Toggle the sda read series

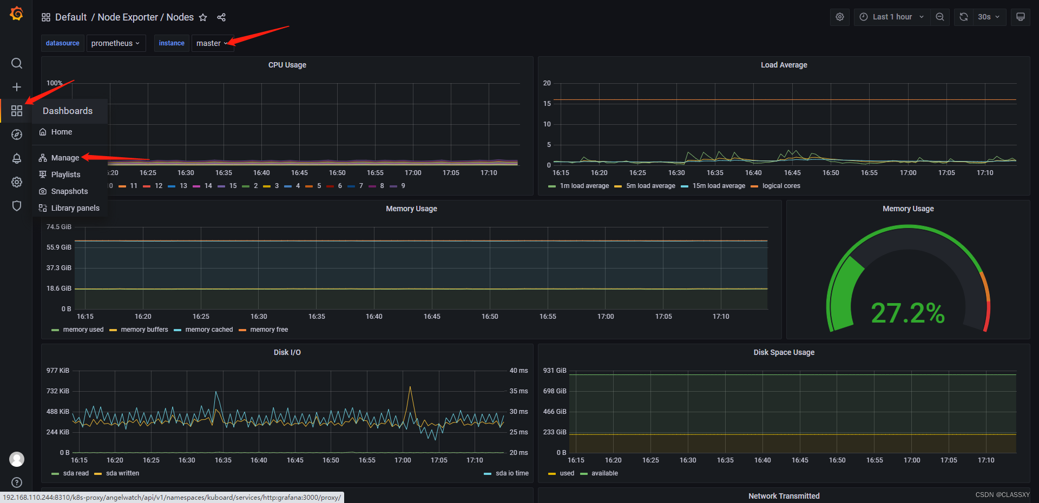click(76, 473)
